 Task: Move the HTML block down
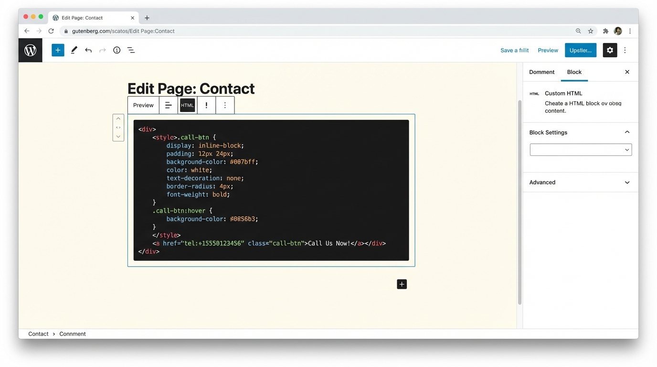click(x=118, y=137)
